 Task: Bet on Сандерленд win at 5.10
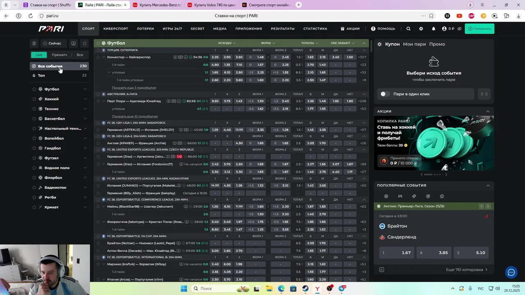point(471,253)
